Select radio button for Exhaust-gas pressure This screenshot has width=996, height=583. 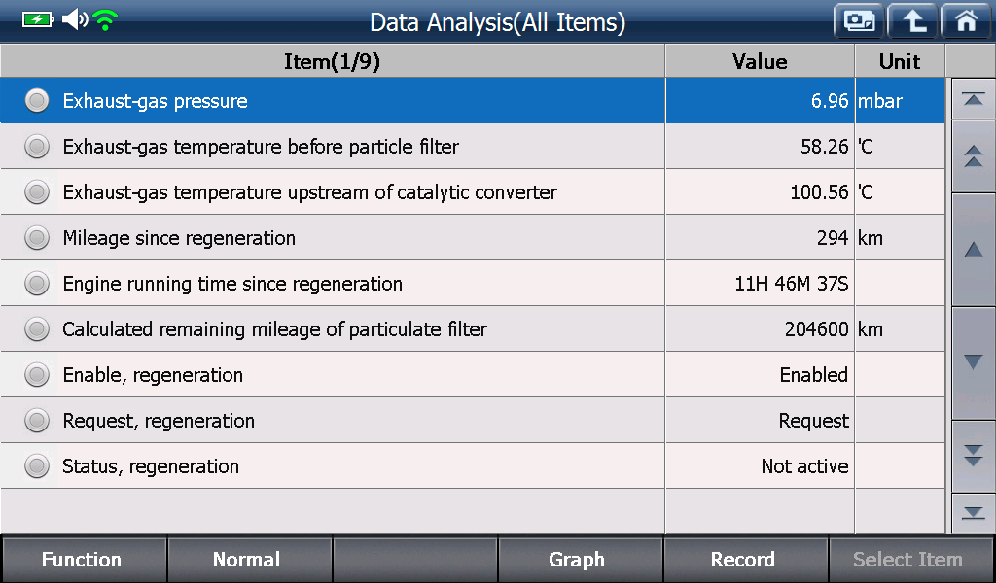pos(37,101)
